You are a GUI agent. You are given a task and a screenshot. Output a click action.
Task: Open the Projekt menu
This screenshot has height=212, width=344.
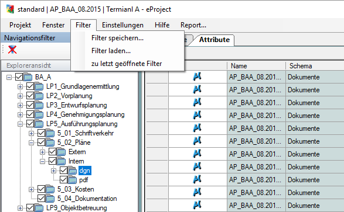[x=20, y=25]
